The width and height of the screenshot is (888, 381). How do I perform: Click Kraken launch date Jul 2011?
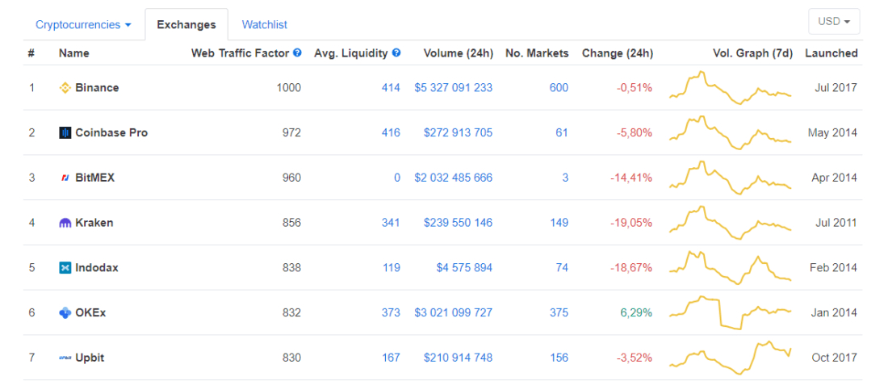836,223
